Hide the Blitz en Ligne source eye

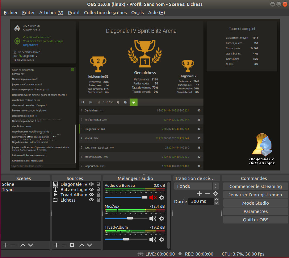[91, 190]
